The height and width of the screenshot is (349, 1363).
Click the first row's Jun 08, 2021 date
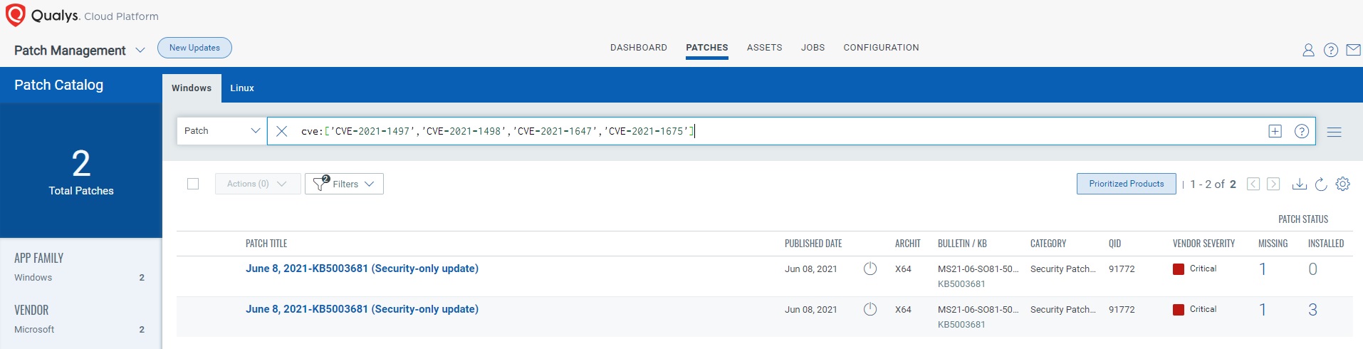coord(810,269)
